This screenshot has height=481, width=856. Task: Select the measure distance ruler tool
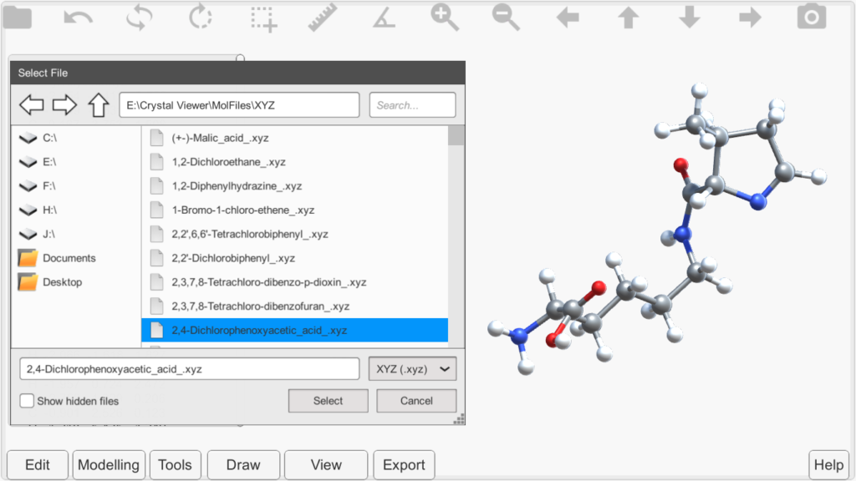coord(322,18)
